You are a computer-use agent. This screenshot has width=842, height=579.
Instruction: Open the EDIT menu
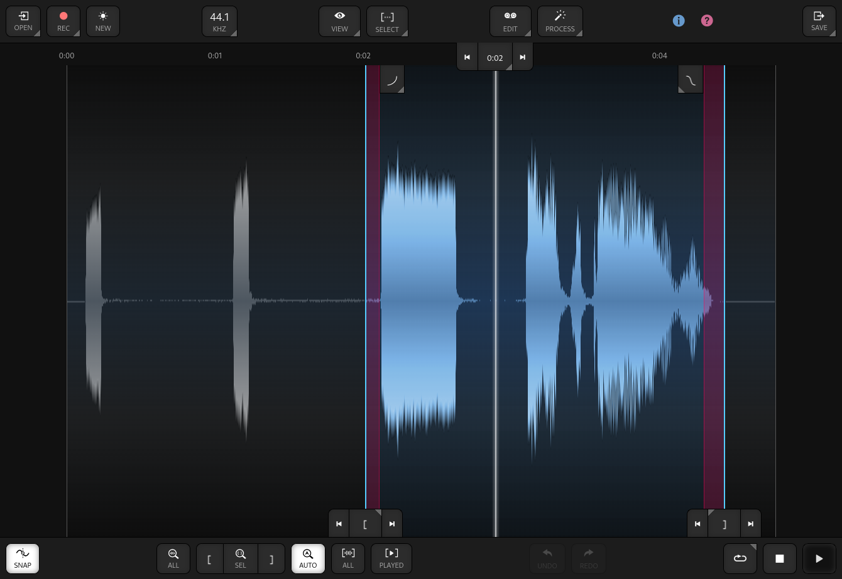click(510, 21)
